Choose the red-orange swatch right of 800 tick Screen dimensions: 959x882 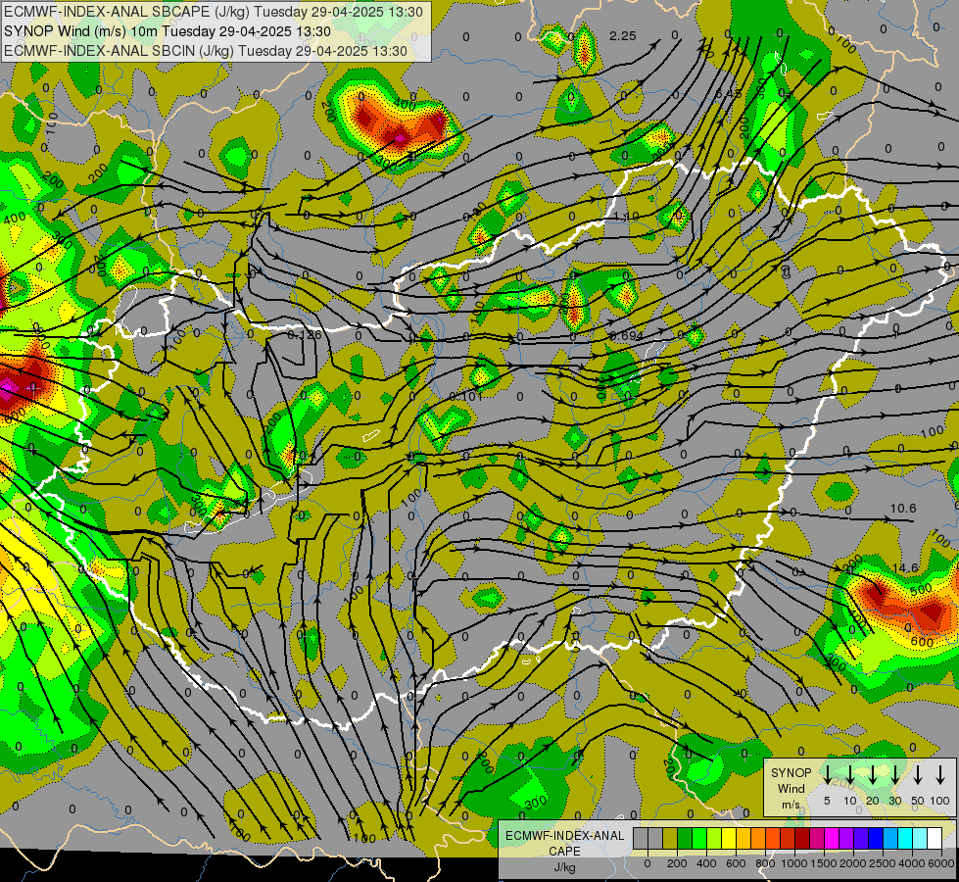coord(773,838)
